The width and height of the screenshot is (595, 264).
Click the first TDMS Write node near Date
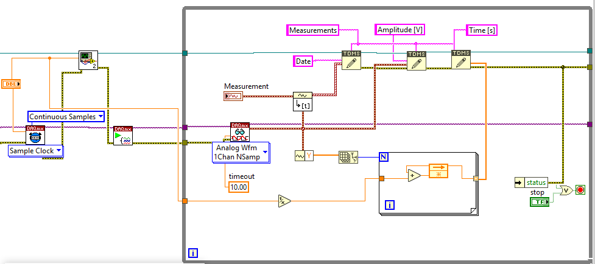(351, 60)
